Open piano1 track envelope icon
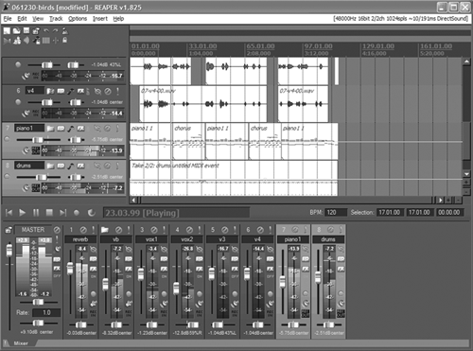Viewport: 473px width, 351px height. point(71,129)
